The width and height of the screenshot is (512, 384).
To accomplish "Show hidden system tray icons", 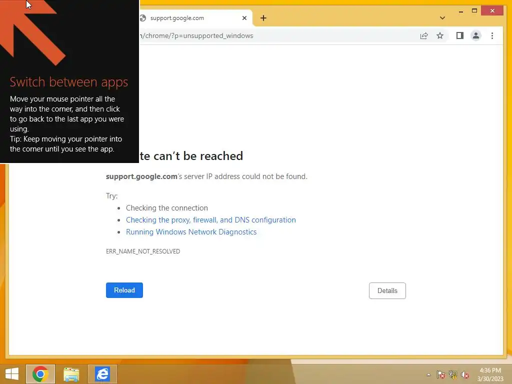I will coord(428,374).
